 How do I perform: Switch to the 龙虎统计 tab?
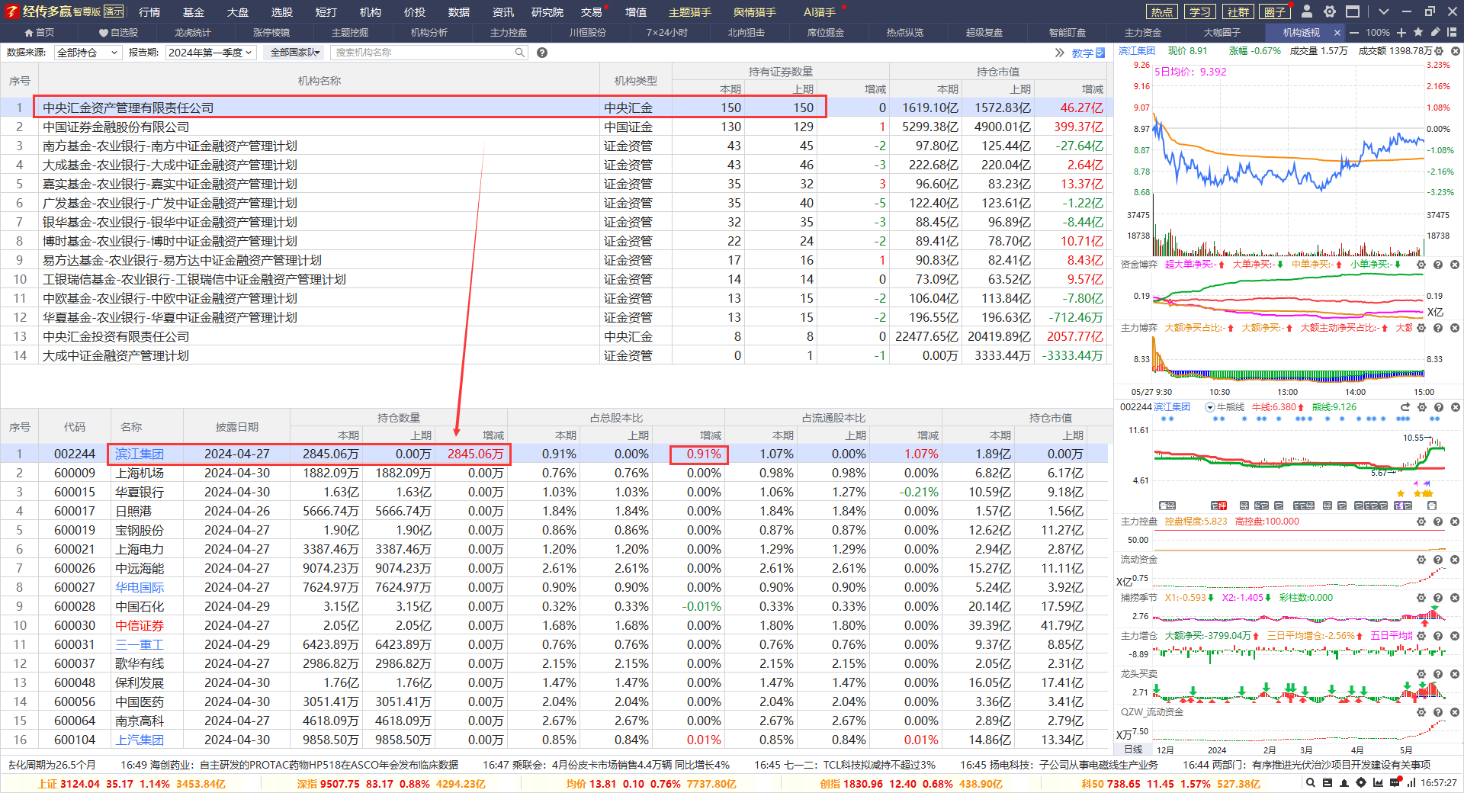192,33
